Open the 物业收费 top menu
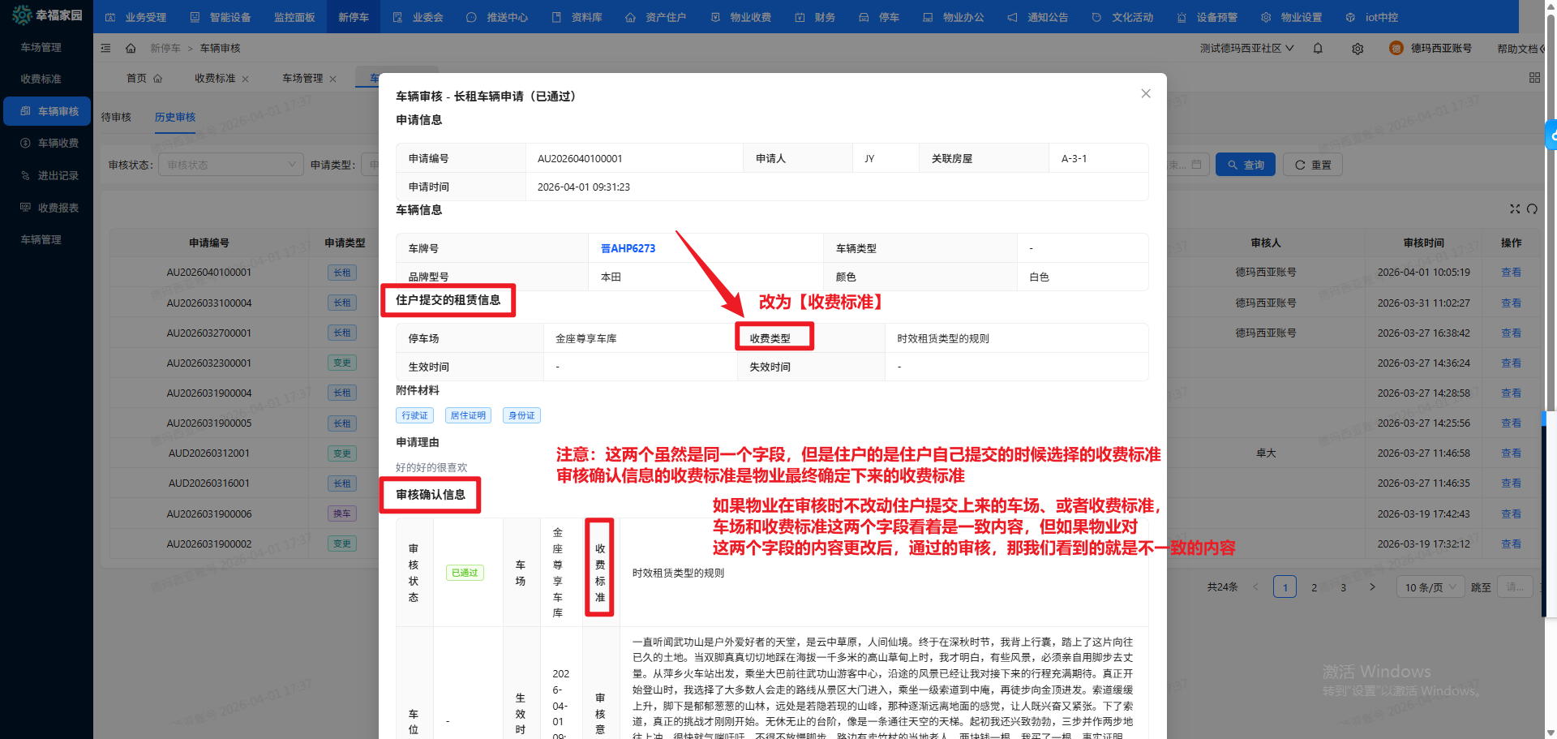The image size is (1557, 739). click(740, 16)
